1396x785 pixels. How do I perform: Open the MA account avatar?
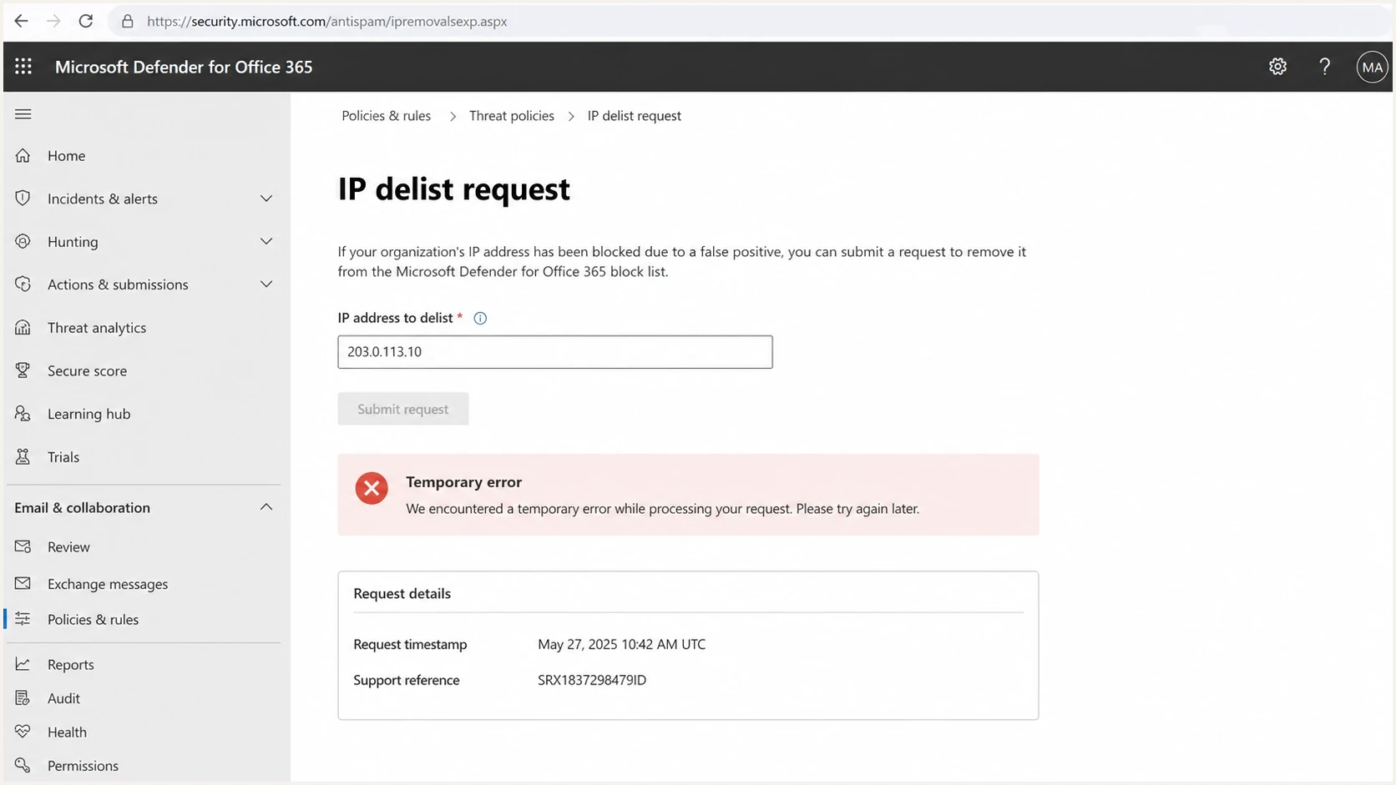tap(1372, 67)
